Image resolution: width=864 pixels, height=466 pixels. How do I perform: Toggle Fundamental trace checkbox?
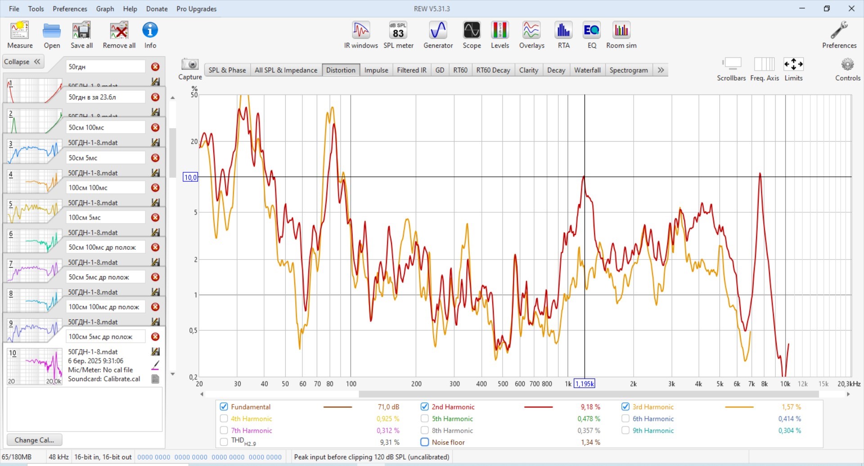[224, 407]
